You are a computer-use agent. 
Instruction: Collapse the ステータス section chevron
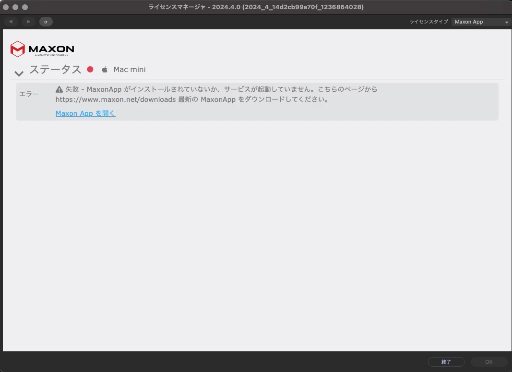[x=19, y=74]
